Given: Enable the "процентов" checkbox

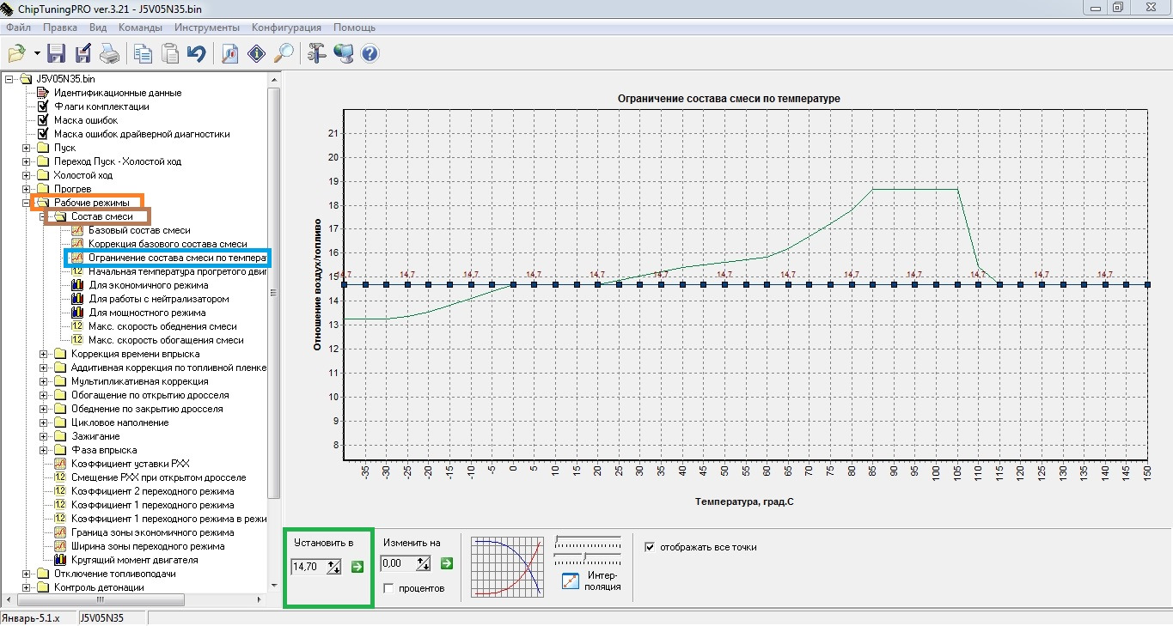Looking at the screenshot, I should pos(389,588).
